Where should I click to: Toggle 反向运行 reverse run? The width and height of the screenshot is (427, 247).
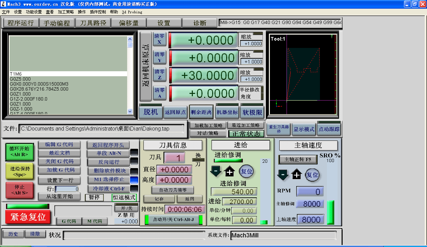point(109,162)
